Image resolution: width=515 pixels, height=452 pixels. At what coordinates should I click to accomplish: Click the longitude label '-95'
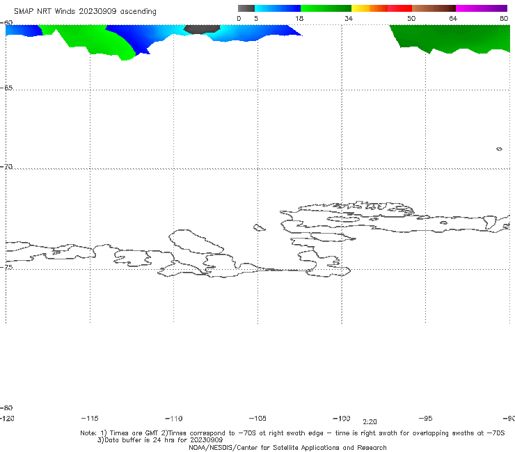pos(426,419)
